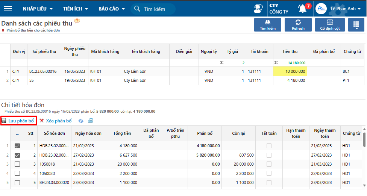Freeze columns with the Cố định cột button
This screenshot has height=196, width=367.
pos(330,25)
